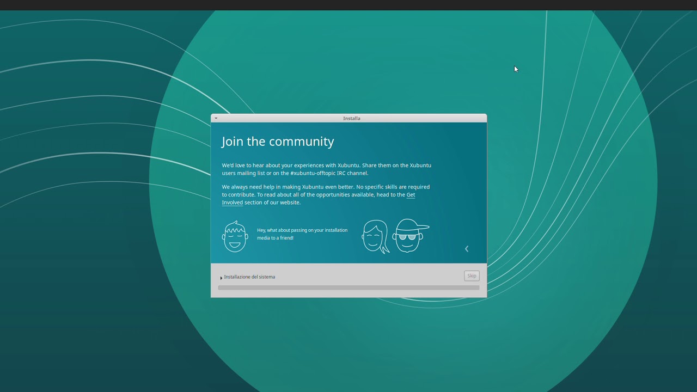
Task: Click the 'passing on your installation media' text
Action: pos(302,234)
